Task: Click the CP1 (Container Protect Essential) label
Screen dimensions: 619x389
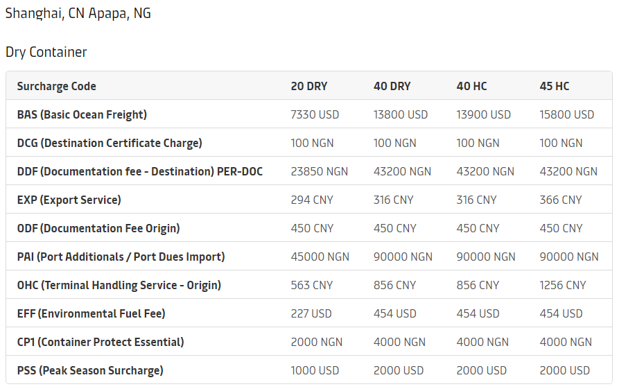Action: [x=101, y=343]
